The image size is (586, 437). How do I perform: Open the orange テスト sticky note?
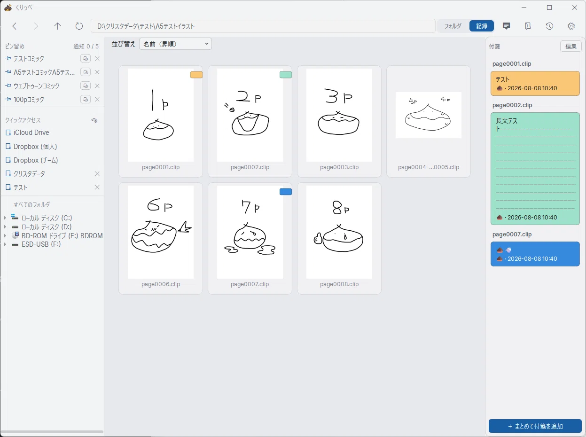coord(535,84)
